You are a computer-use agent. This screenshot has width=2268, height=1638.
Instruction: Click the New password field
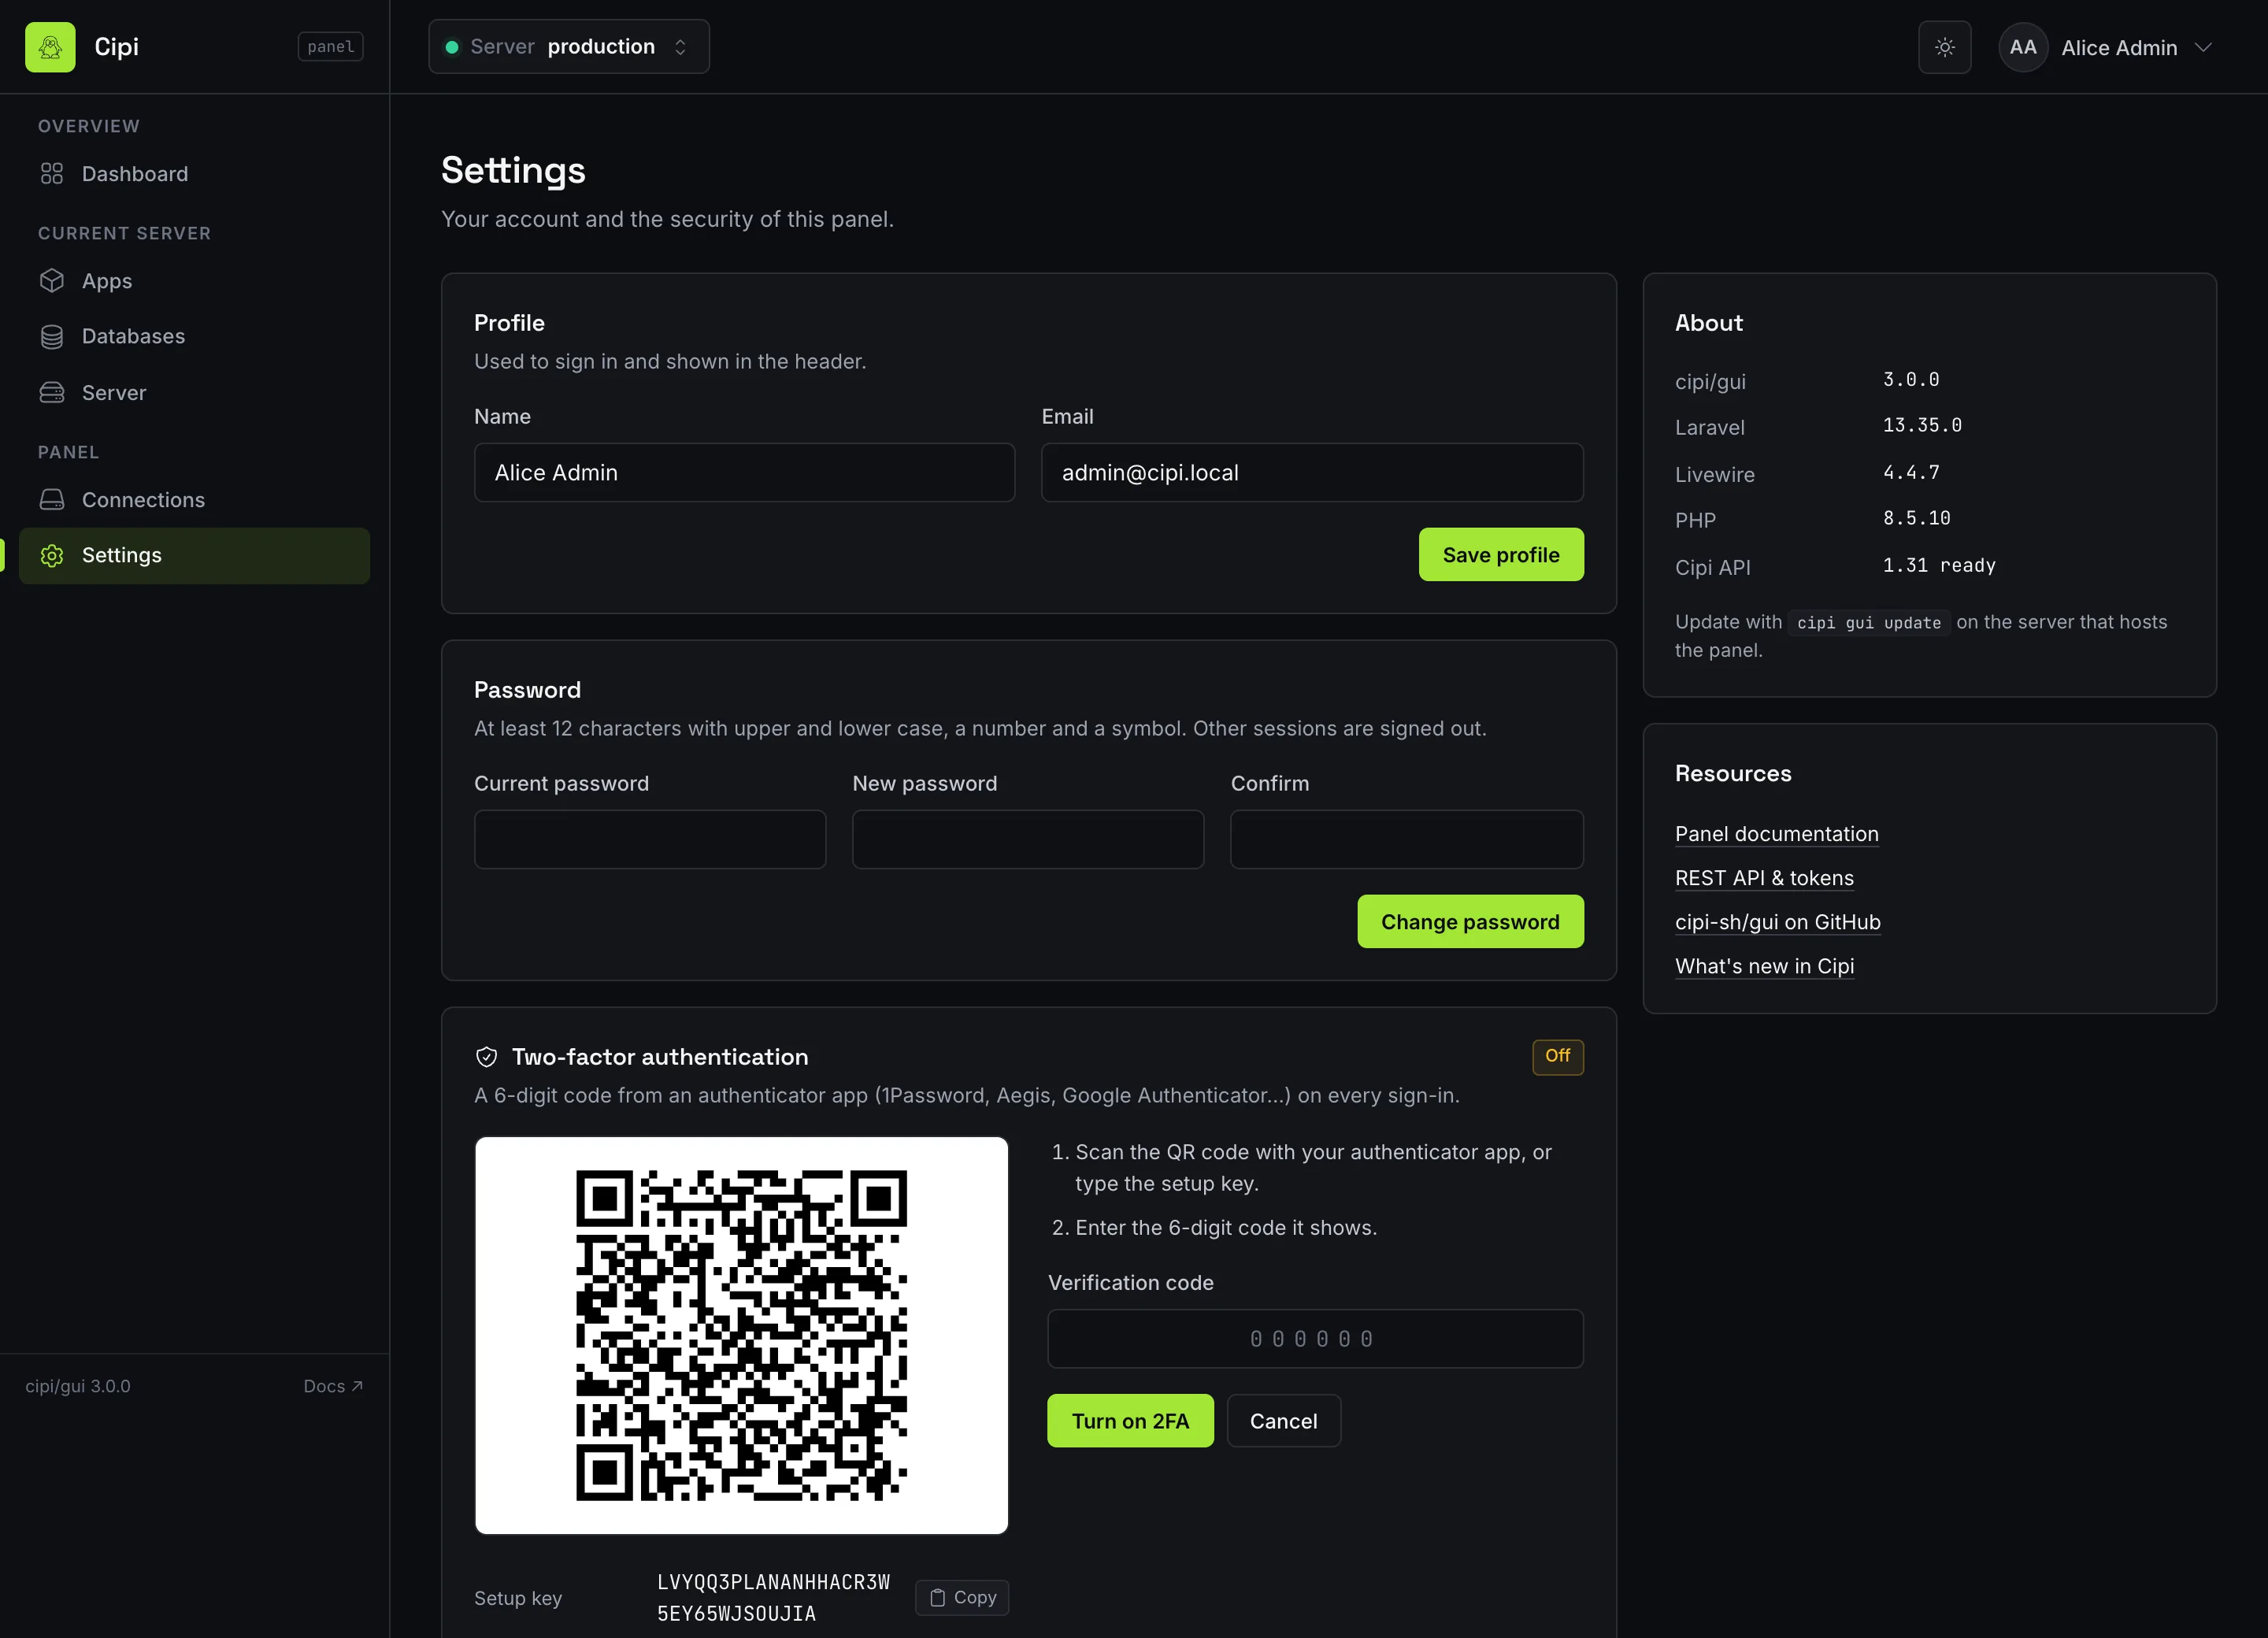click(x=1028, y=839)
